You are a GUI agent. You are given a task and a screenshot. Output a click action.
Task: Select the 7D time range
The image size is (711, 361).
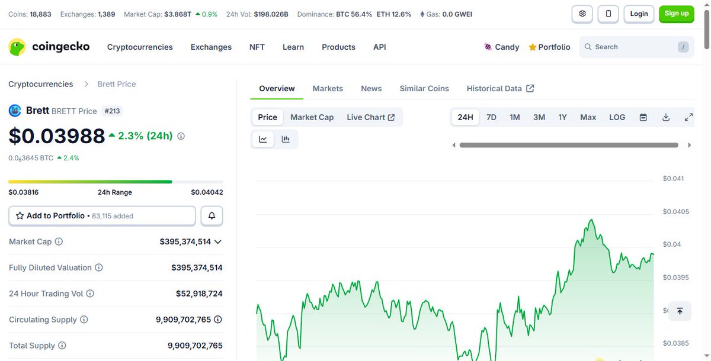click(491, 117)
